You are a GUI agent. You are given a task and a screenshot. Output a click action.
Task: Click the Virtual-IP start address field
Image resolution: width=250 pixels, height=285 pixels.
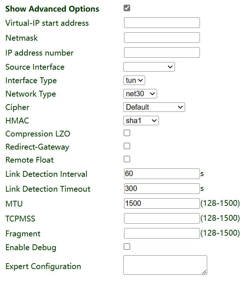(x=162, y=23)
